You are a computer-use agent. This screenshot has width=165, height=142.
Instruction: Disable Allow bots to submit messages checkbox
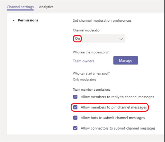coord(75,118)
